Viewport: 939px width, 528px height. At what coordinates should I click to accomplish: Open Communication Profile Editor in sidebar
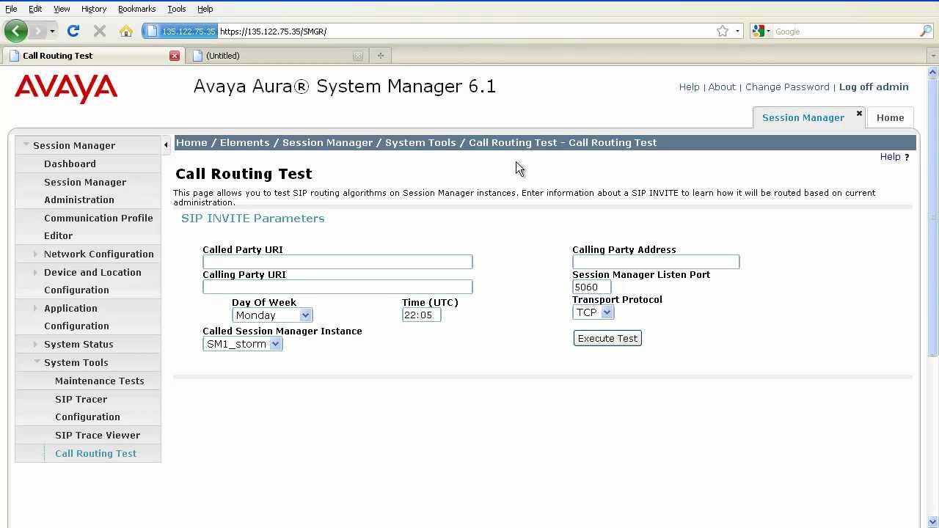pos(98,227)
